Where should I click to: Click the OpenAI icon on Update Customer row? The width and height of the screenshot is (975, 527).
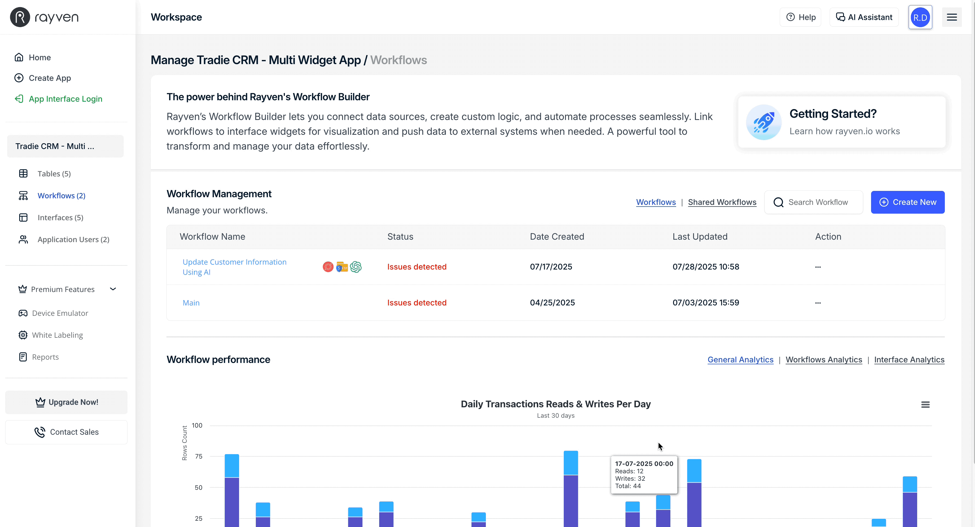[356, 267]
